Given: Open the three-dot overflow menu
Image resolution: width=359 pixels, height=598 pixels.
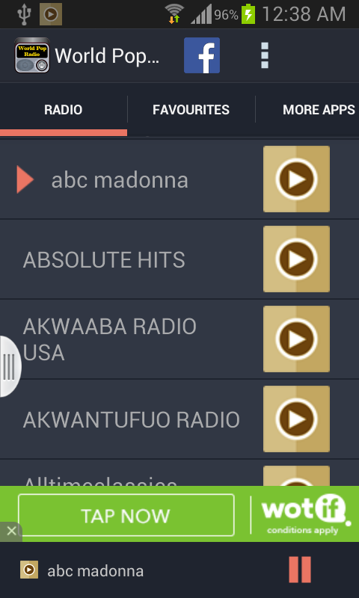Looking at the screenshot, I should pos(264,55).
